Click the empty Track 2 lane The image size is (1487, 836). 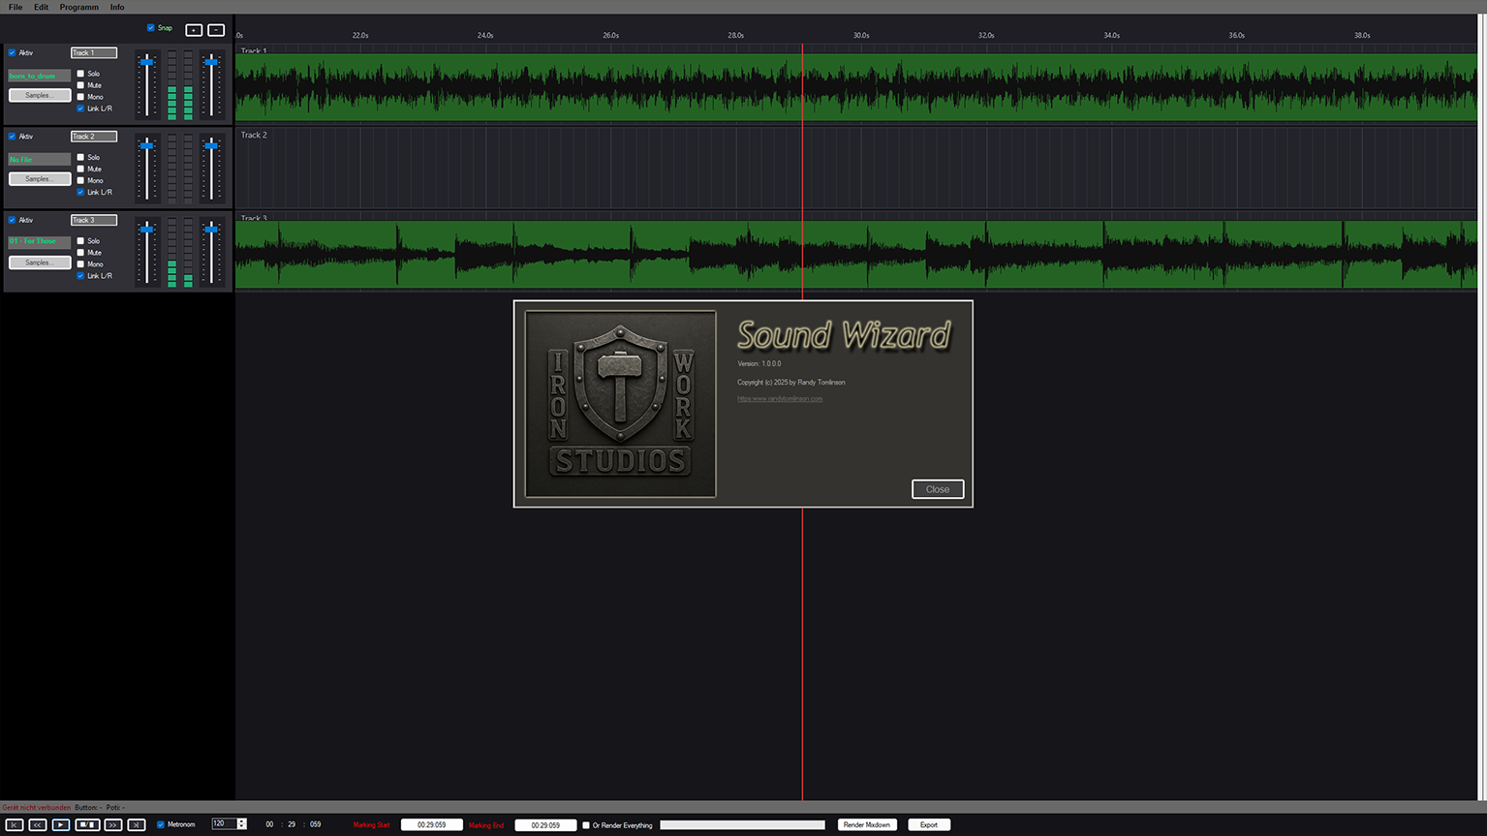(856, 168)
